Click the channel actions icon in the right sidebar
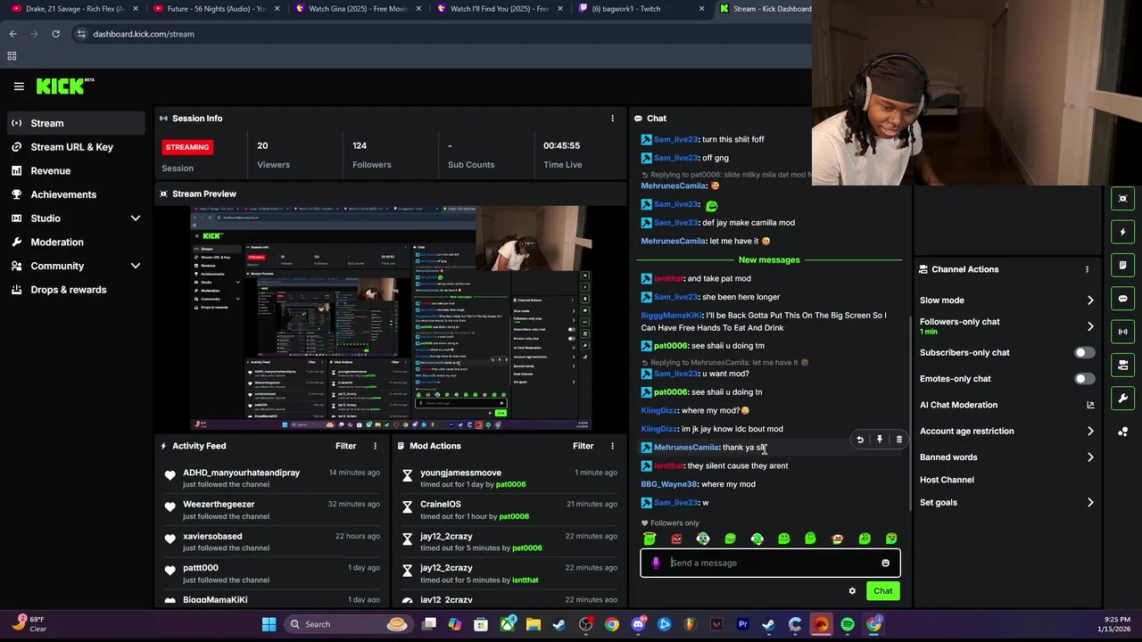This screenshot has height=642, width=1142. [x=1123, y=365]
